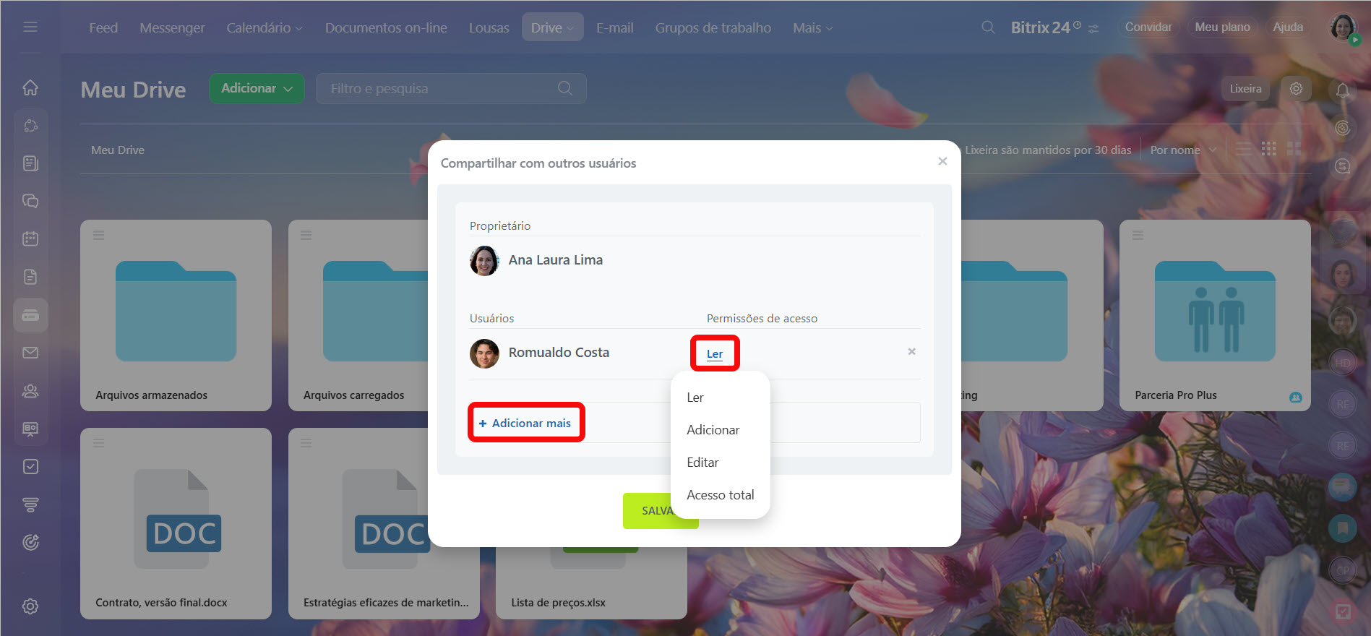Click the search magnifier in top bar
The width and height of the screenshot is (1371, 636).
[x=988, y=27]
